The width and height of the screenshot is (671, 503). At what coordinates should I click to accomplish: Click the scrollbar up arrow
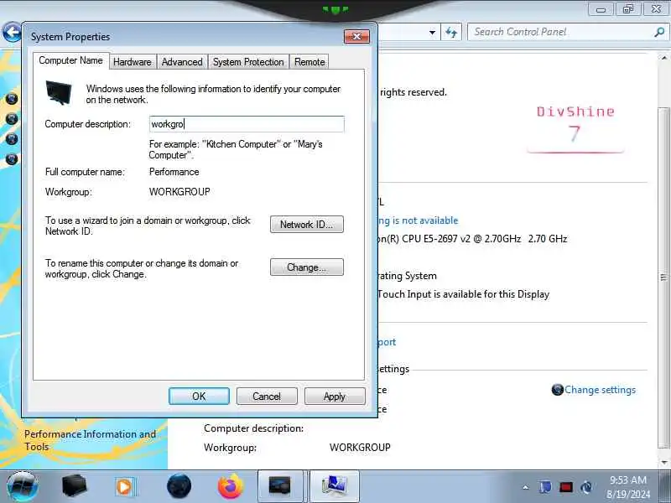663,58
